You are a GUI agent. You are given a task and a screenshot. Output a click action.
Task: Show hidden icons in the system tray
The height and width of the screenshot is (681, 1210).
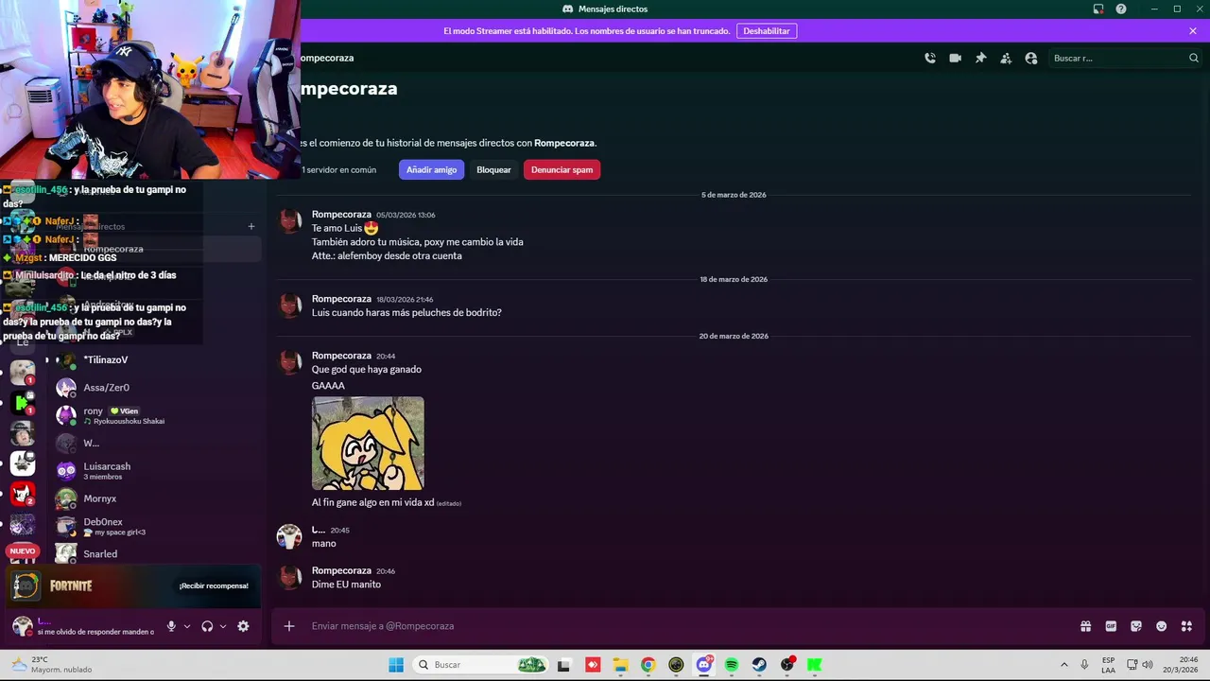pyautogui.click(x=1064, y=665)
